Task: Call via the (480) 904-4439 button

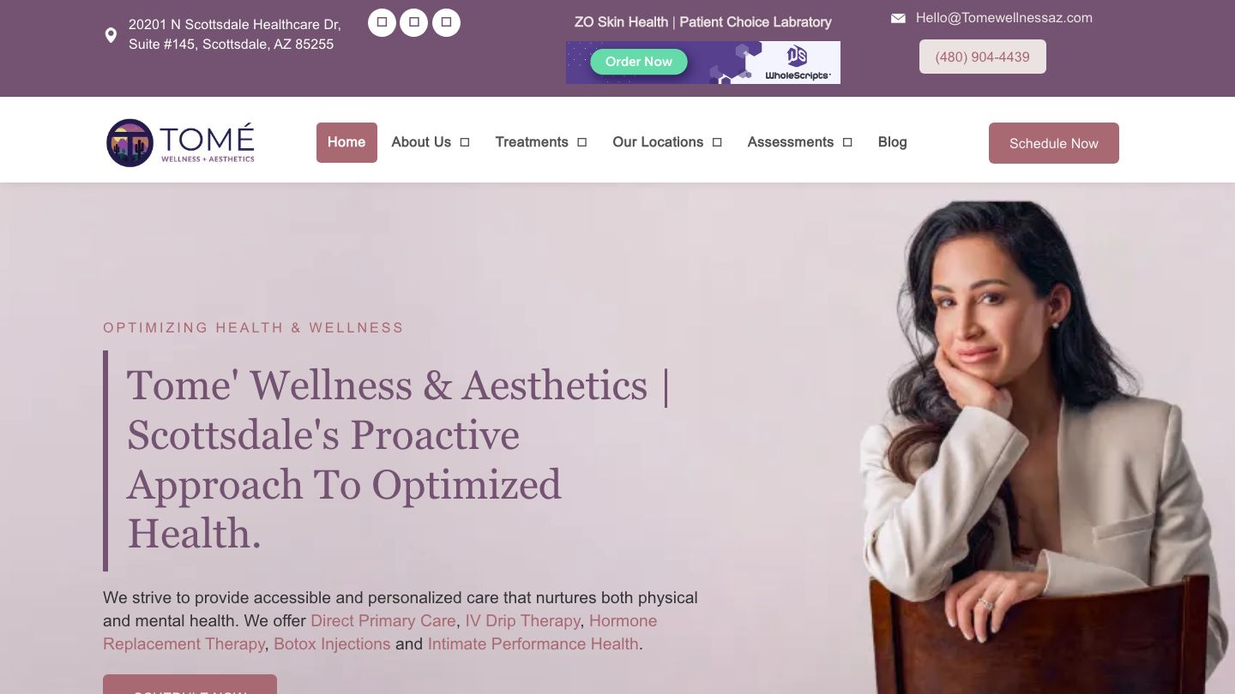Action: click(x=982, y=57)
